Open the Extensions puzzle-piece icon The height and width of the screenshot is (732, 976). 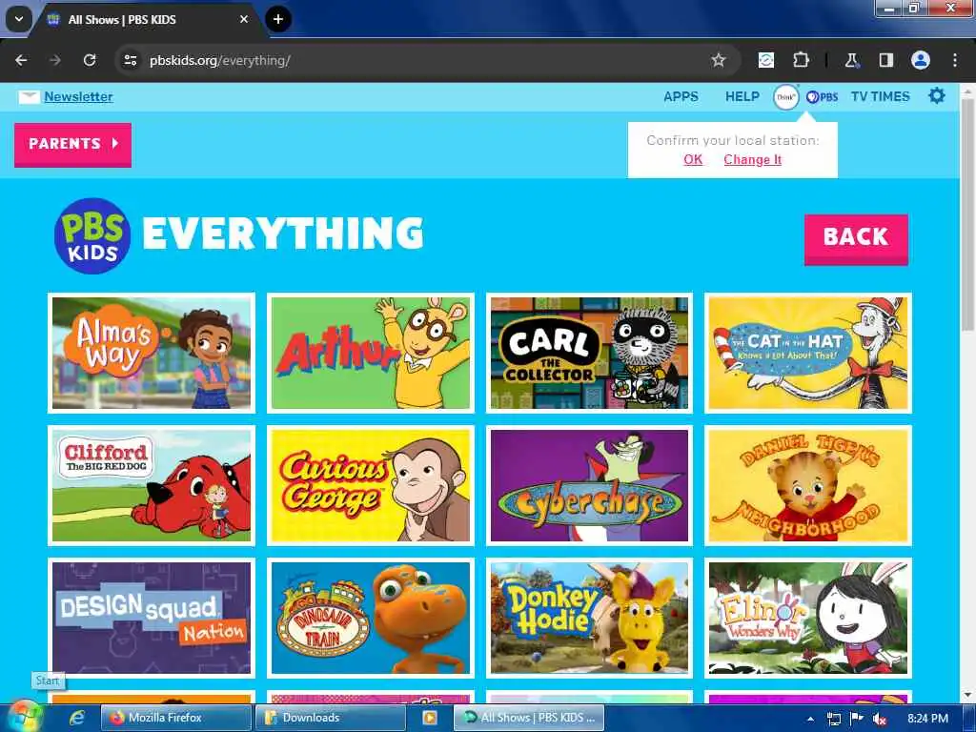click(x=801, y=60)
